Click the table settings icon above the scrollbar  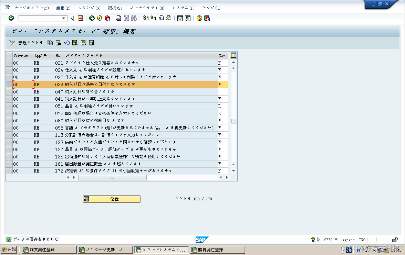(233, 55)
